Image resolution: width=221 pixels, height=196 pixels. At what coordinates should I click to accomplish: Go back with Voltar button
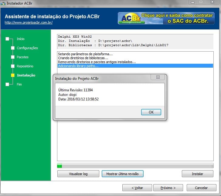click(x=137, y=188)
